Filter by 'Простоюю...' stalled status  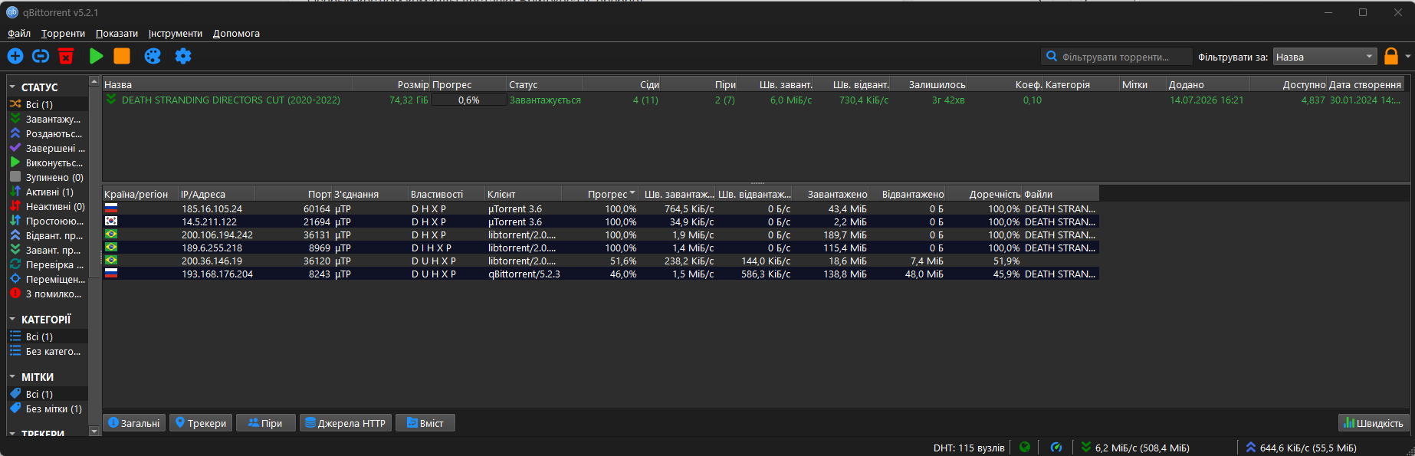pyautogui.click(x=48, y=221)
